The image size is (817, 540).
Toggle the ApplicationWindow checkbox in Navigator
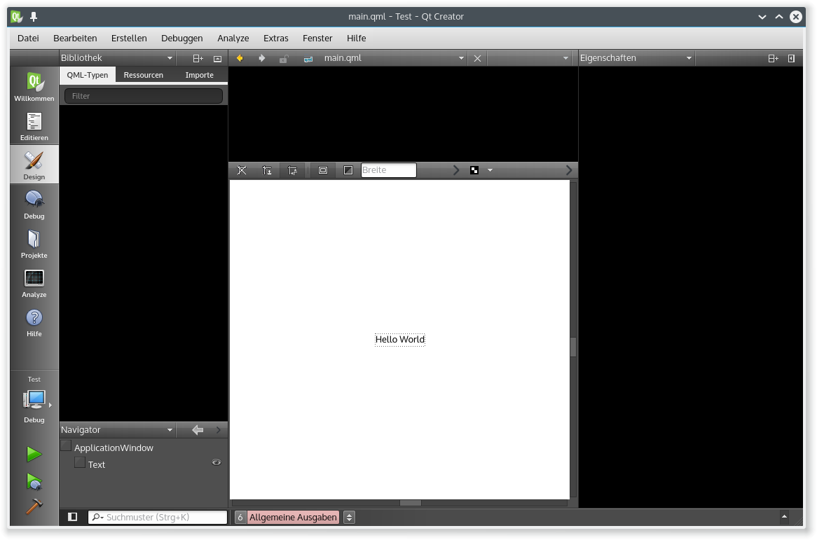[x=66, y=446]
